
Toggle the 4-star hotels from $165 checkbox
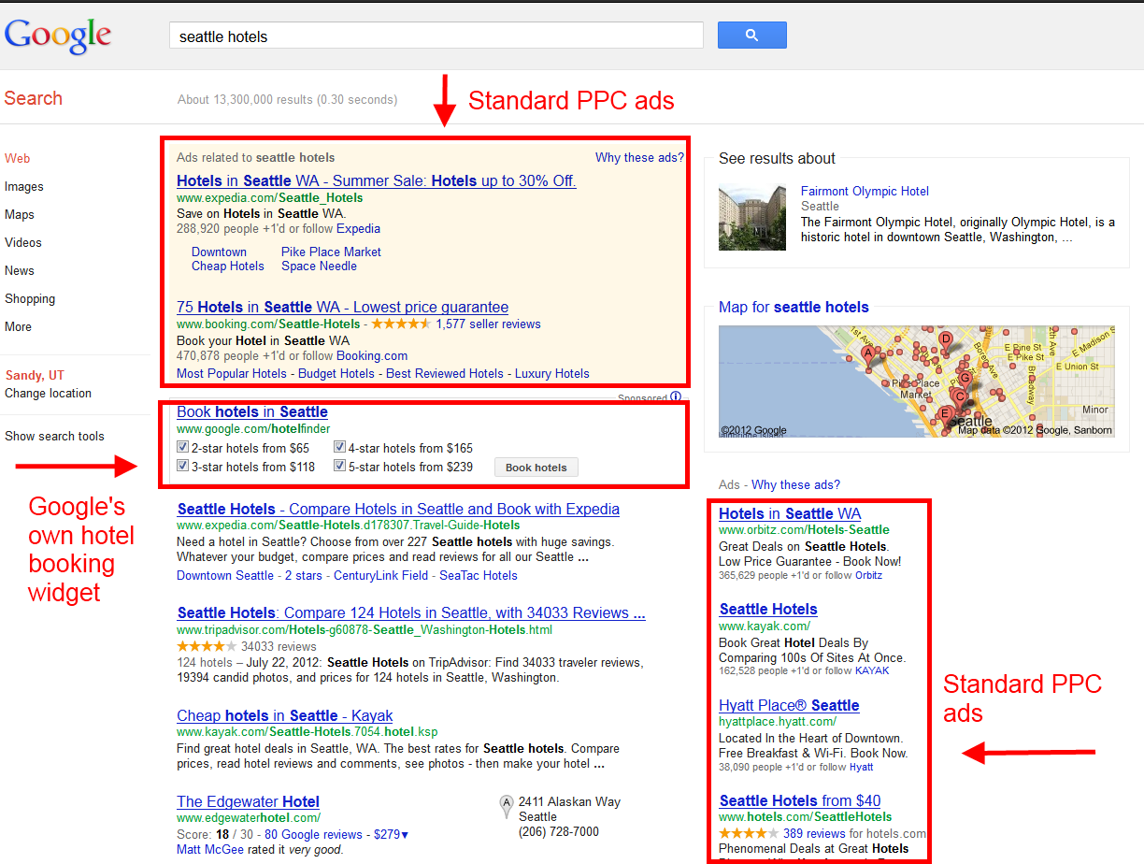[340, 448]
